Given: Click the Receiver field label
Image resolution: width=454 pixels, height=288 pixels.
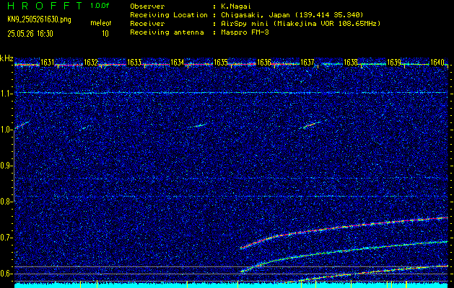Looking at the screenshot, I should (x=147, y=23).
